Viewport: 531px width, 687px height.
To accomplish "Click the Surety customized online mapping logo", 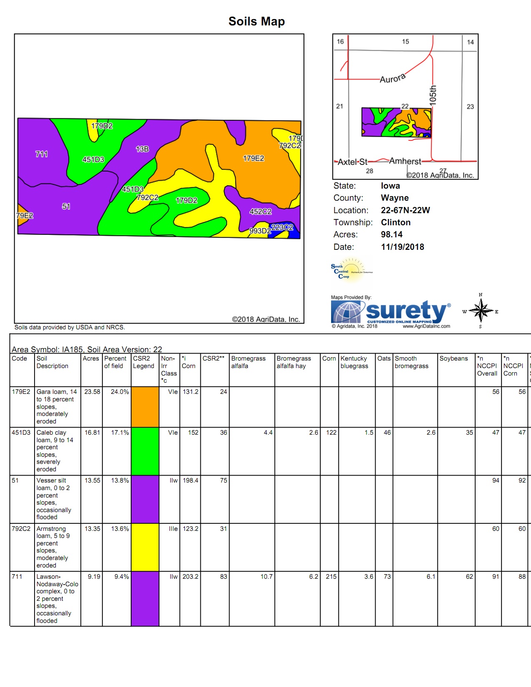I will tap(391, 312).
